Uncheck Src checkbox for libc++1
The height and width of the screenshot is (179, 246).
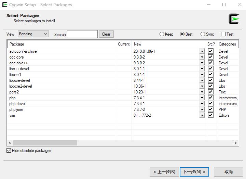(210, 74)
